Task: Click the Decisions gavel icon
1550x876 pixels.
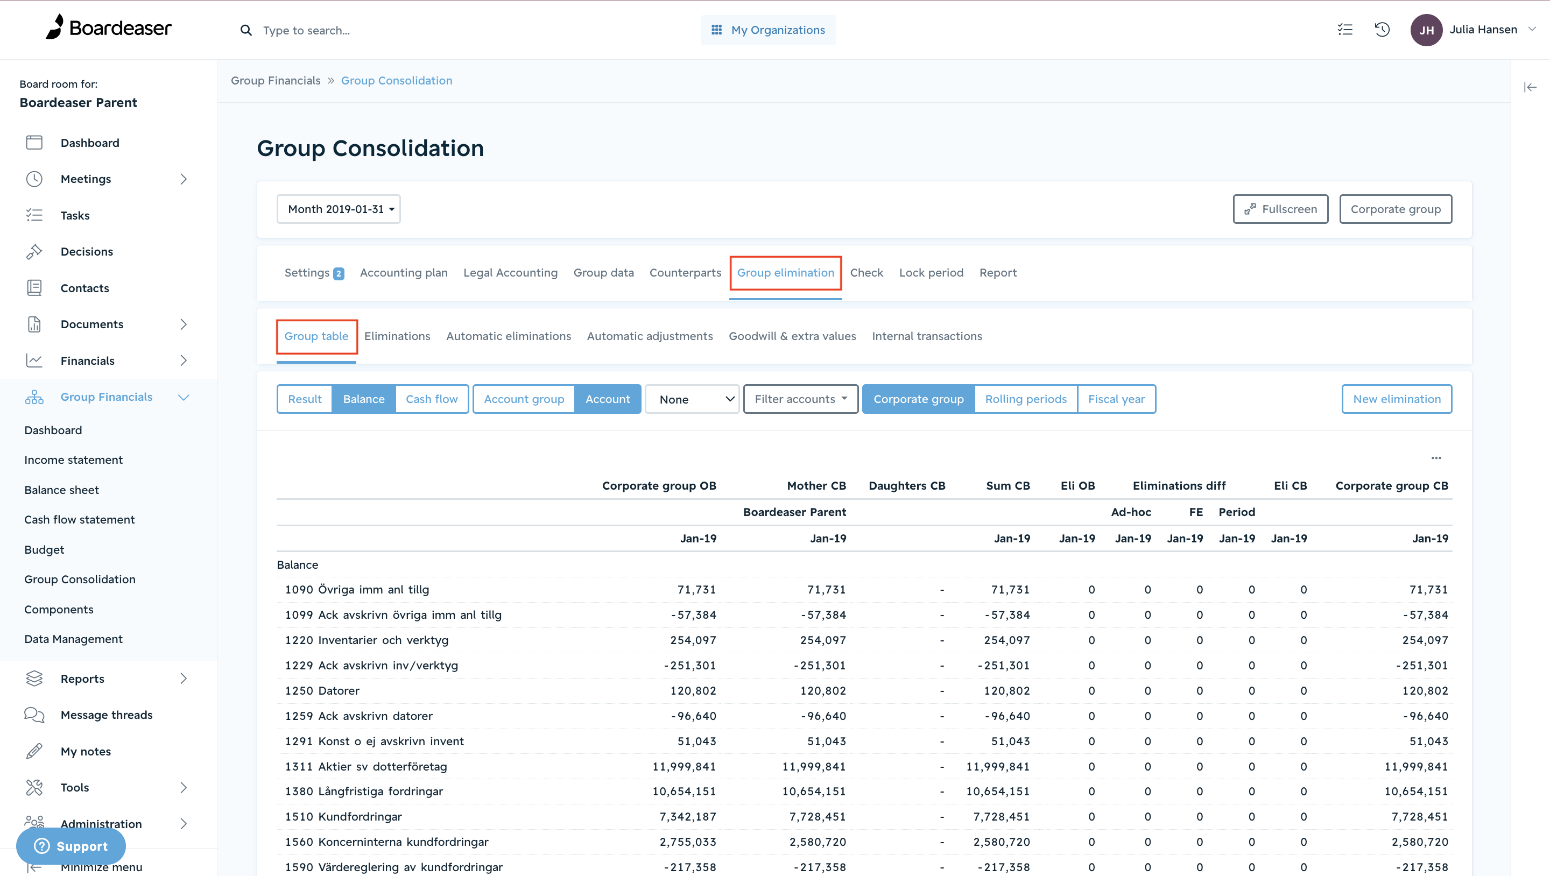Action: click(34, 251)
